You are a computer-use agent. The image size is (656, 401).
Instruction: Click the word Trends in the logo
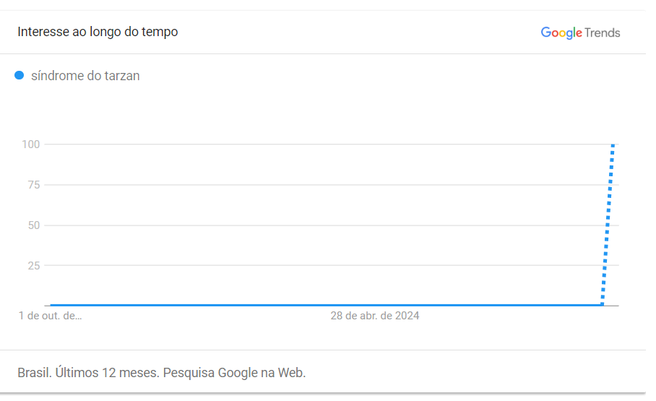point(603,33)
